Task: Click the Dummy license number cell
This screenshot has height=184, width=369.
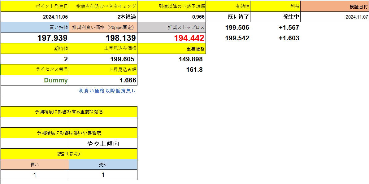Action: [35, 80]
